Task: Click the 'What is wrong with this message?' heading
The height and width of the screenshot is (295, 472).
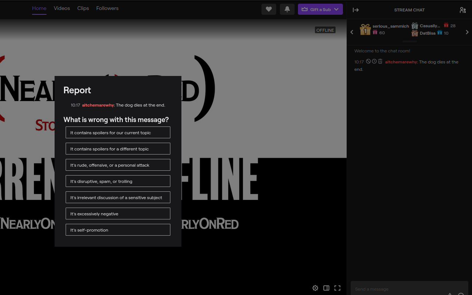Action: point(116,119)
